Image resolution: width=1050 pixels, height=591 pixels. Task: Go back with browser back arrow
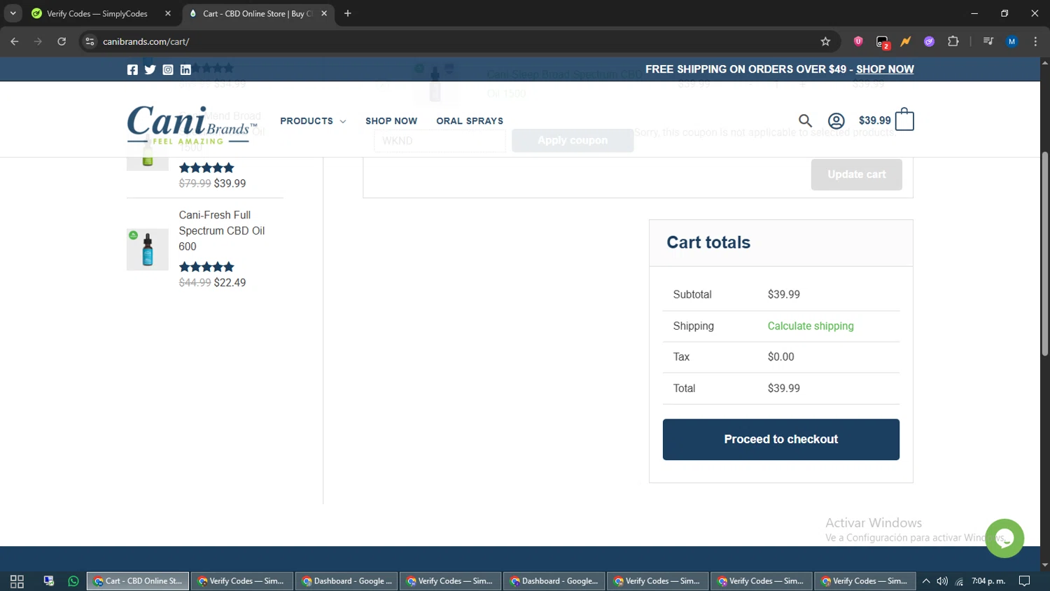[x=15, y=41]
